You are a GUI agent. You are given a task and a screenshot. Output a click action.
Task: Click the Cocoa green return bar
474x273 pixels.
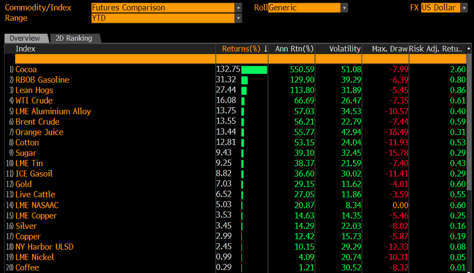click(x=254, y=70)
